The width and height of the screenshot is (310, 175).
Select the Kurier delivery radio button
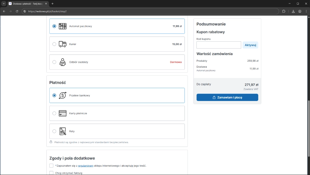pyautogui.click(x=54, y=44)
